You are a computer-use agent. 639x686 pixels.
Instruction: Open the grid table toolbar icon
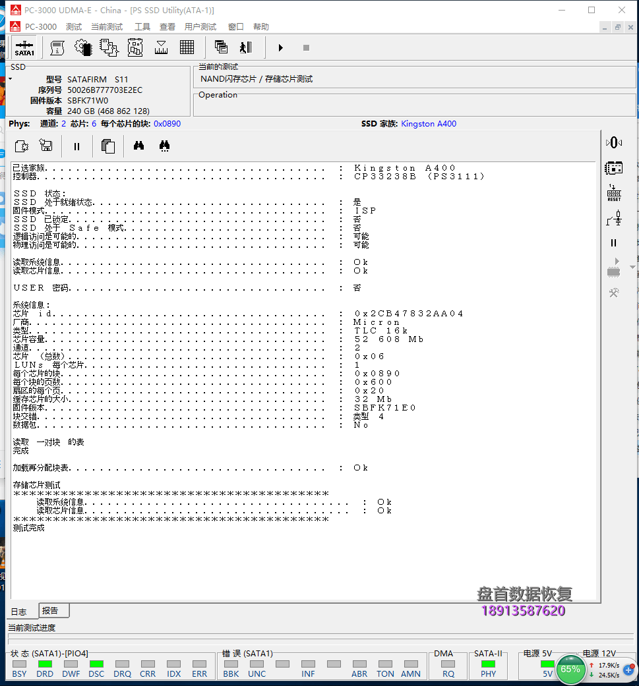[187, 47]
